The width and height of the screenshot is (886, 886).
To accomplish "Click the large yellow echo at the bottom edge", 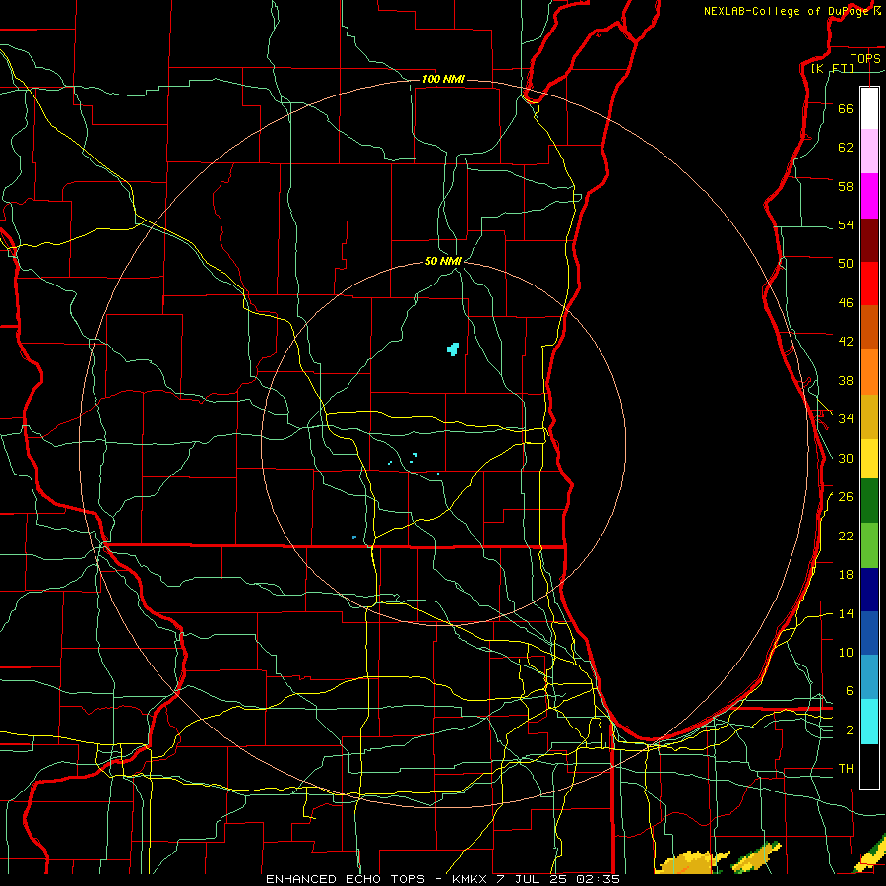I will pyautogui.click(x=691, y=862).
